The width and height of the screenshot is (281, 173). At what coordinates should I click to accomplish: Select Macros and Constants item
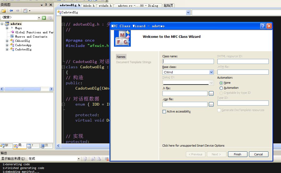click(31, 37)
